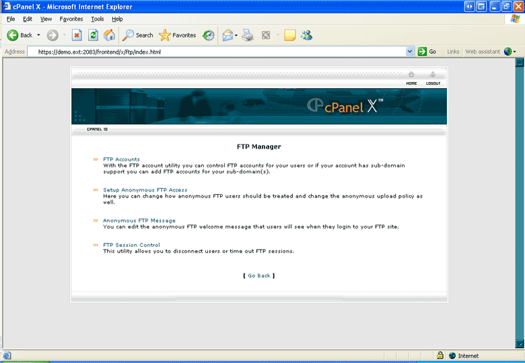The height and width of the screenshot is (363, 525).
Task: Click the green Go arrow button
Action: click(422, 52)
